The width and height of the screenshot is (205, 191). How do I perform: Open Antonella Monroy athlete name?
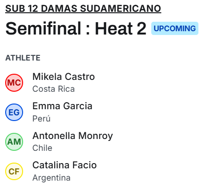click(73, 136)
